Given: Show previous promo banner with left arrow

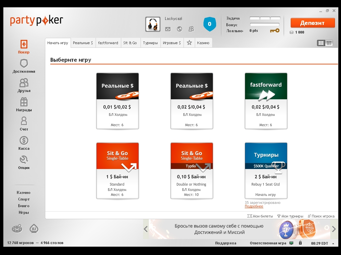Looking at the screenshot, I should pos(146,229).
